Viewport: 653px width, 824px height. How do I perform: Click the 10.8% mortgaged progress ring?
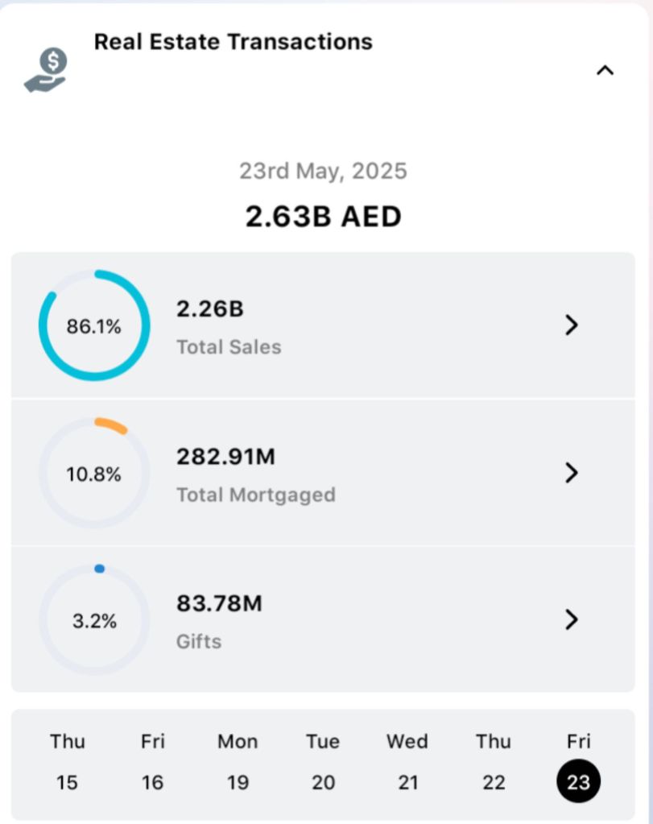[x=94, y=473]
